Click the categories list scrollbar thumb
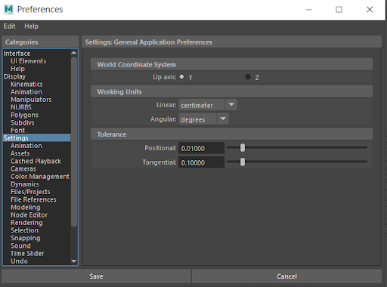The image size is (387, 287). (x=74, y=142)
